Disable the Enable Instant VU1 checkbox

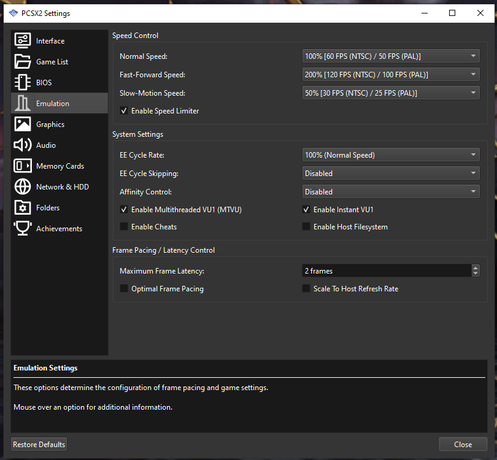tap(306, 210)
